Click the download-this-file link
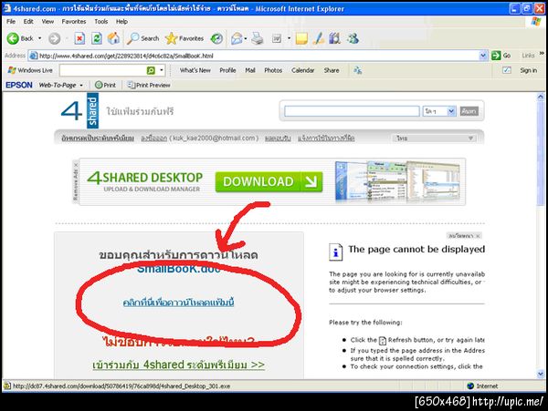The width and height of the screenshot is (548, 411). 178,303
